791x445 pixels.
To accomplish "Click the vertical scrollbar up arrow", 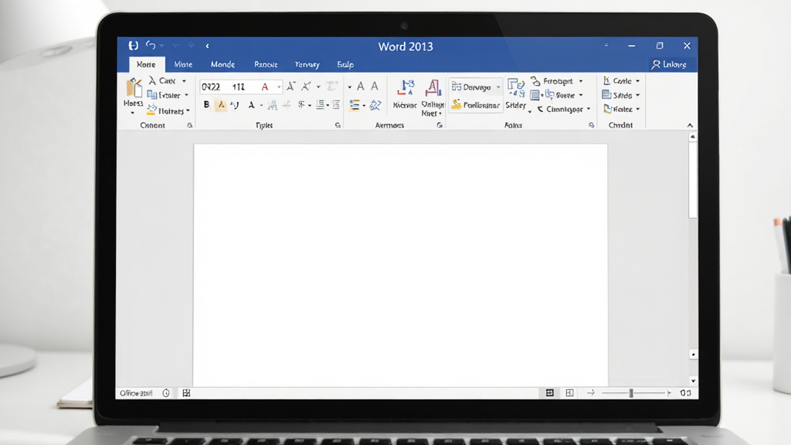I will [x=693, y=137].
